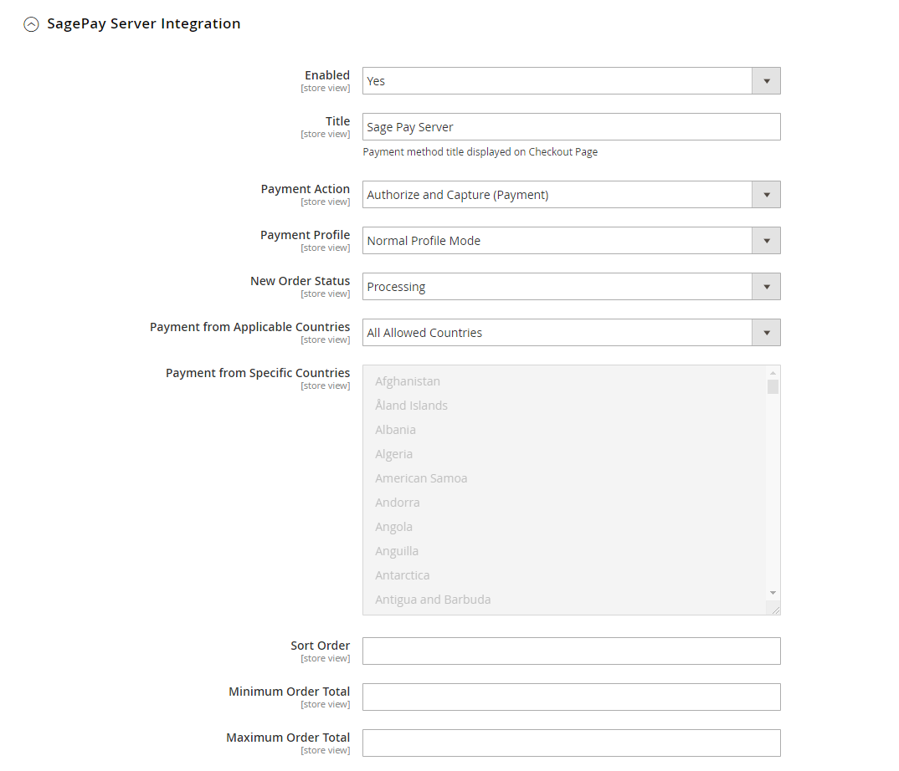Click the country list scroll-down arrow
The height and width of the screenshot is (771, 899).
[772, 593]
